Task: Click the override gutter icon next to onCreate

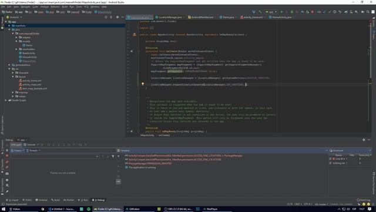Action: tap(132, 51)
